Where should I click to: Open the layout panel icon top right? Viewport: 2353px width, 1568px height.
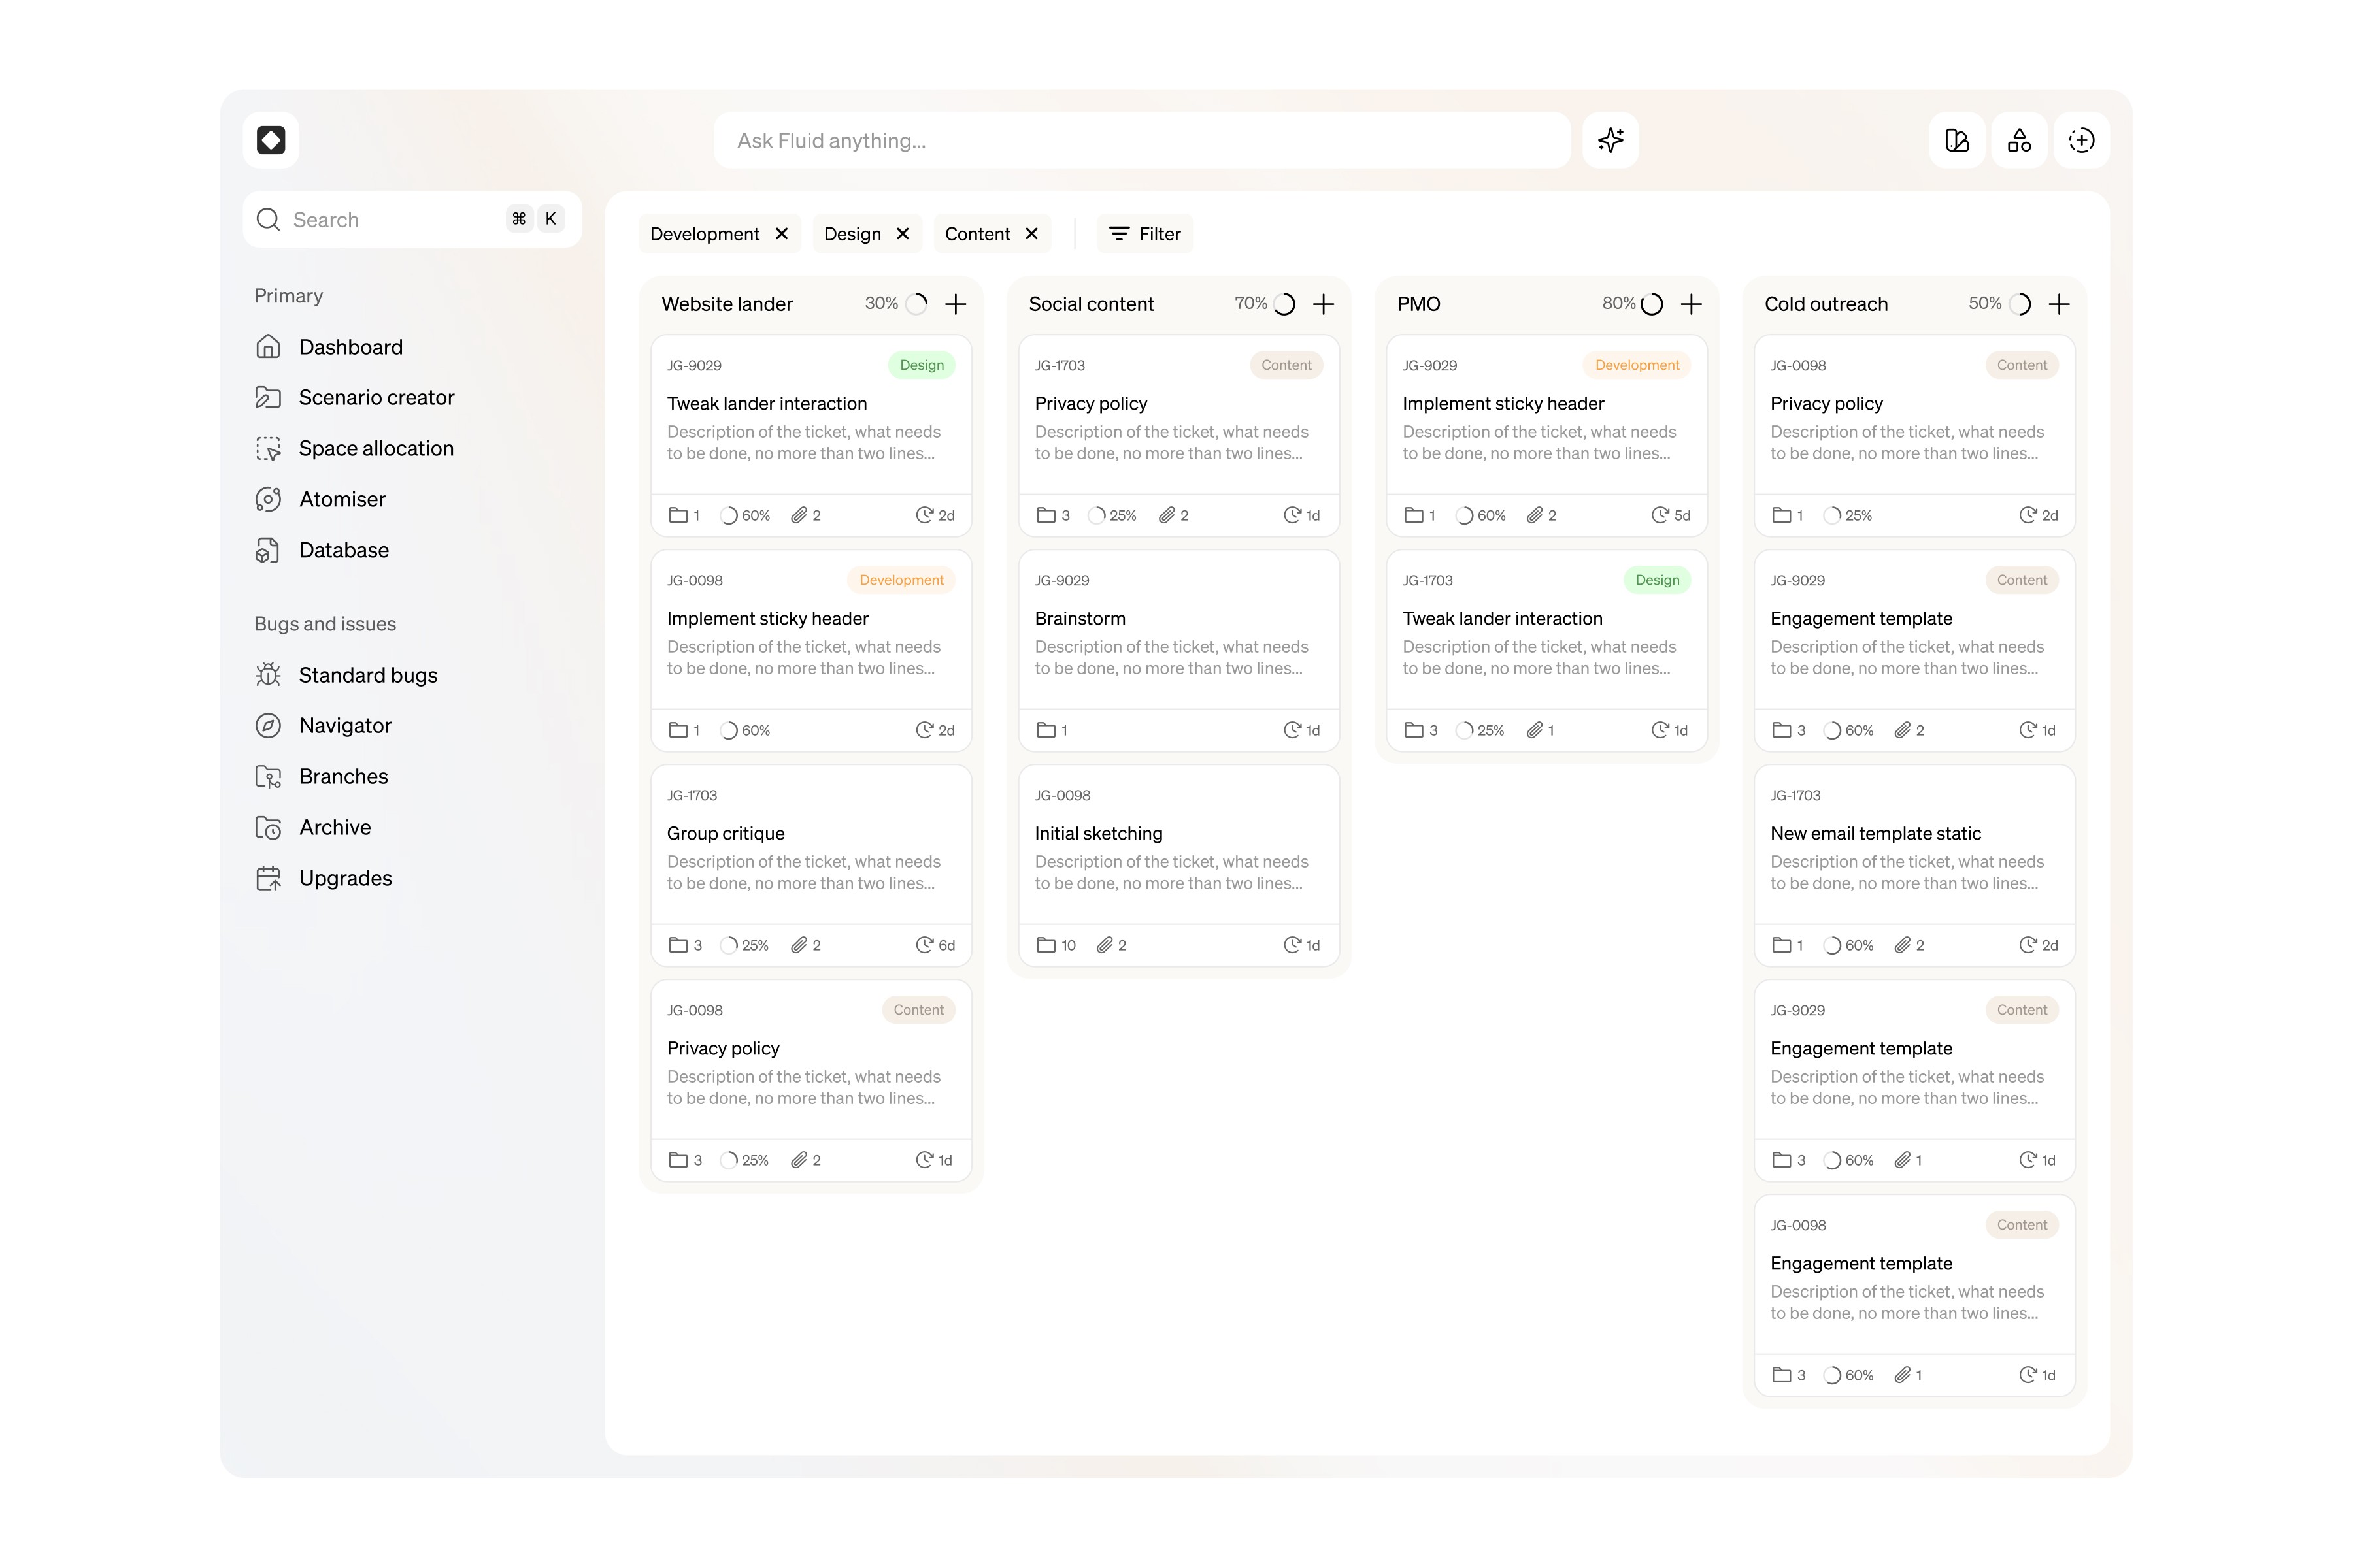click(x=1957, y=140)
